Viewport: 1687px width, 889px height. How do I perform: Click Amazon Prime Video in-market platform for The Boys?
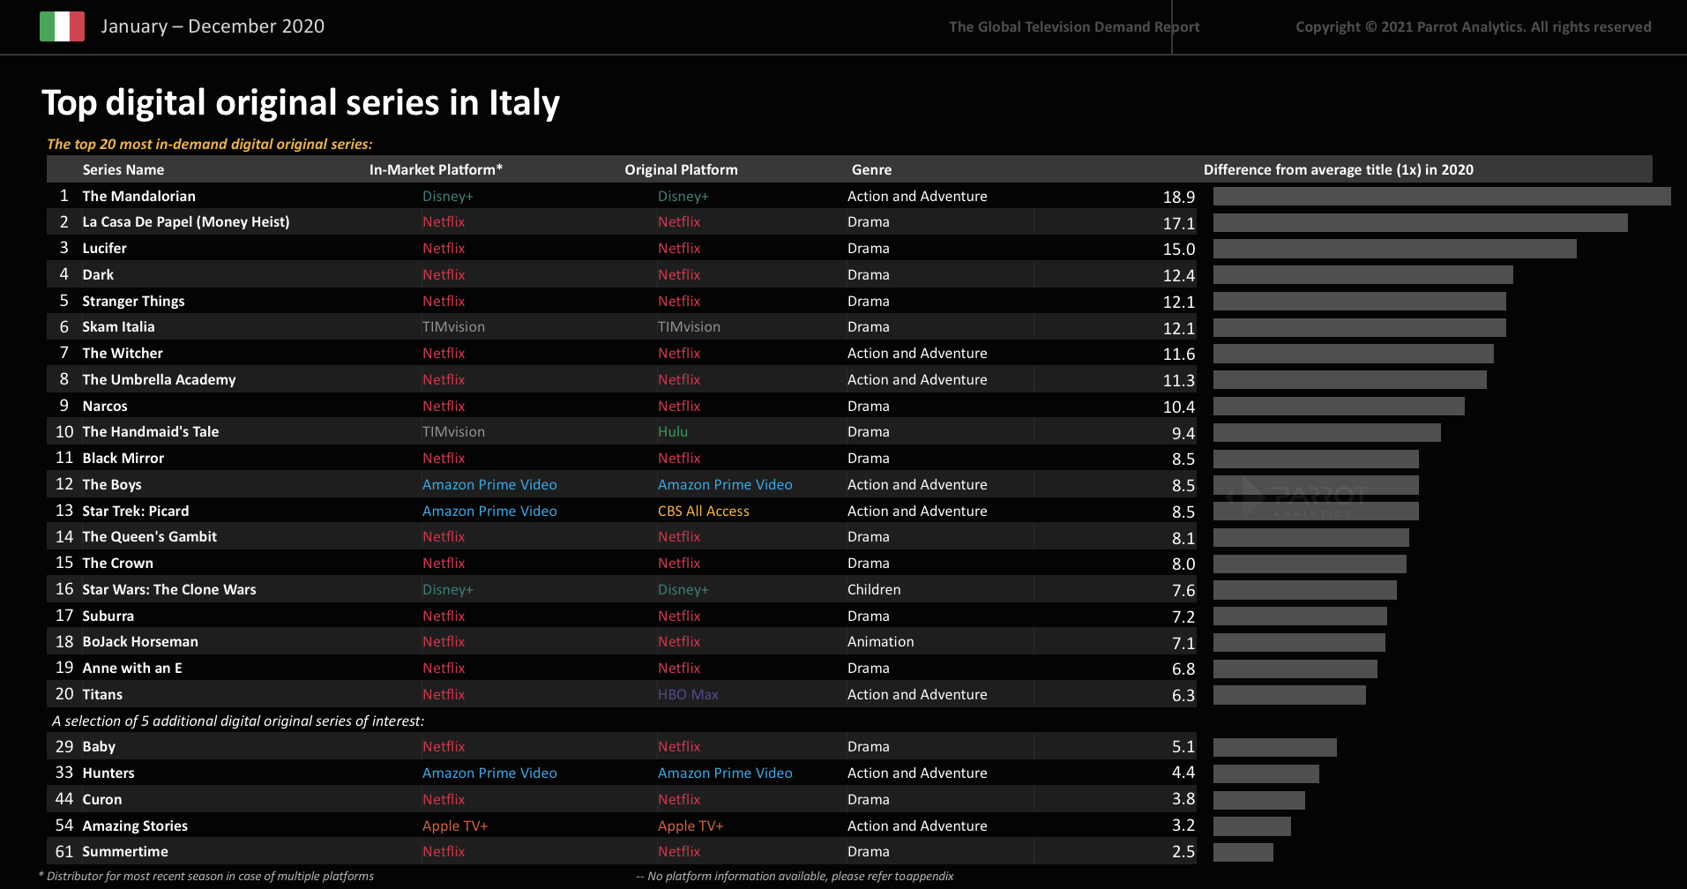(x=489, y=484)
